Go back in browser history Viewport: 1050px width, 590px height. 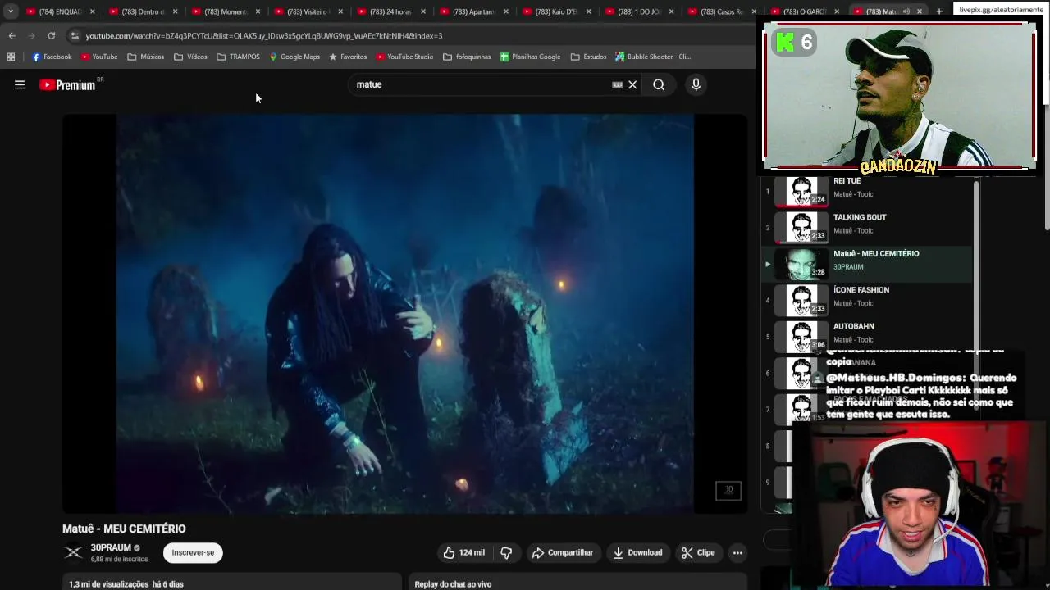tap(12, 36)
